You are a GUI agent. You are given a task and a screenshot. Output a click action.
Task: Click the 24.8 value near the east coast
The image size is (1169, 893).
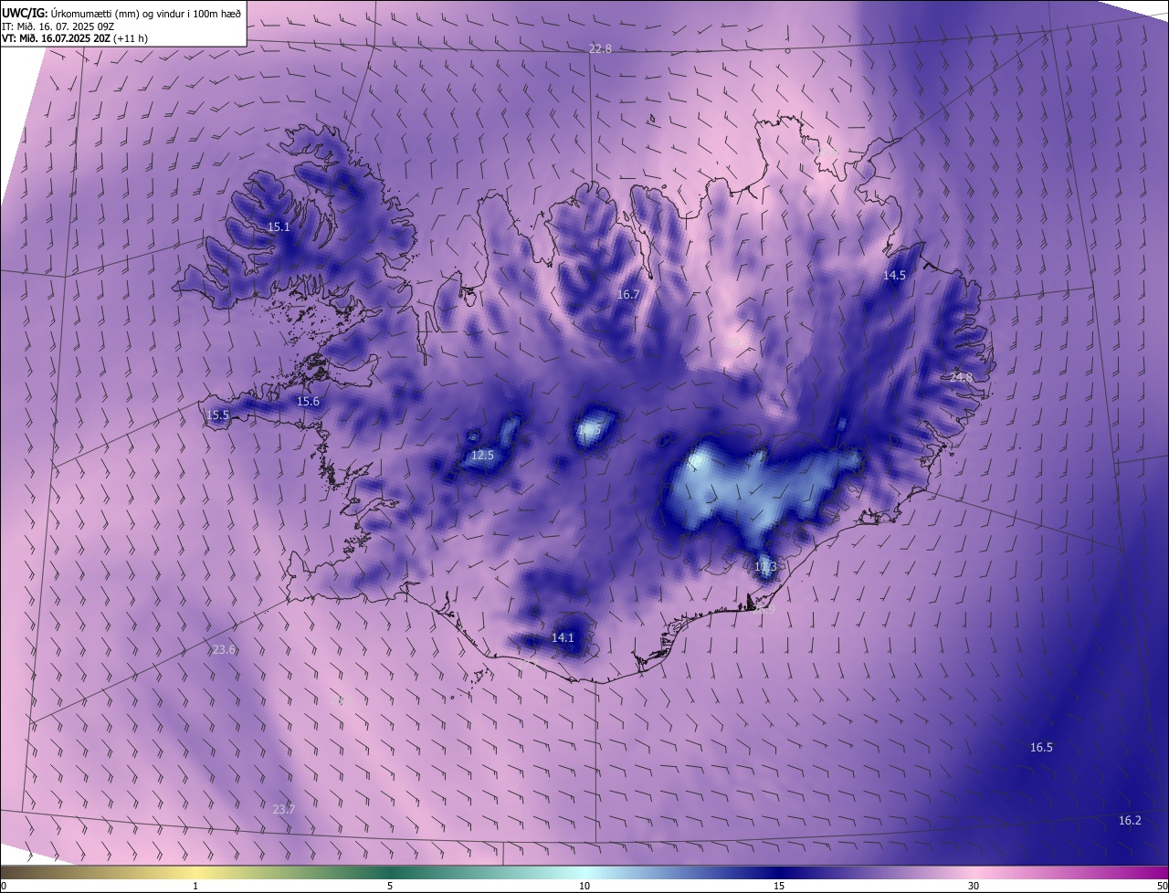click(961, 377)
